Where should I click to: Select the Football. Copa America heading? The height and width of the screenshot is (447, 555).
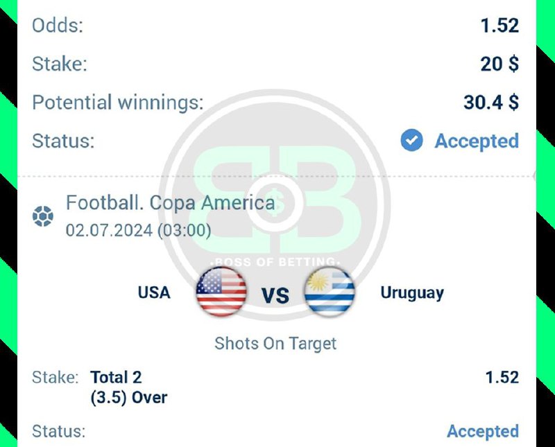(x=171, y=203)
